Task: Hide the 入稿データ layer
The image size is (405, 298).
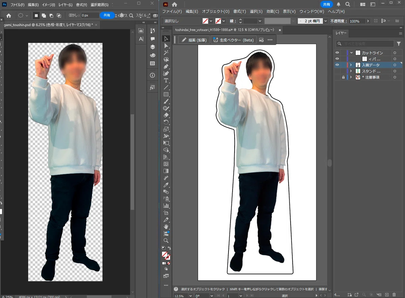Action: [x=337, y=65]
